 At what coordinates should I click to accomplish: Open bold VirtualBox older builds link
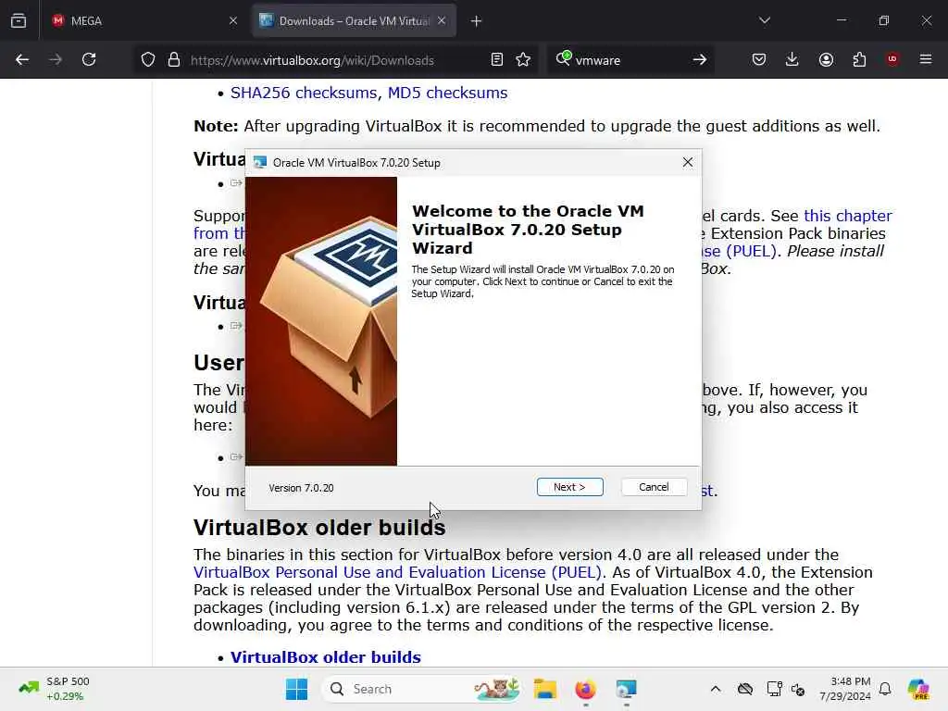(325, 657)
